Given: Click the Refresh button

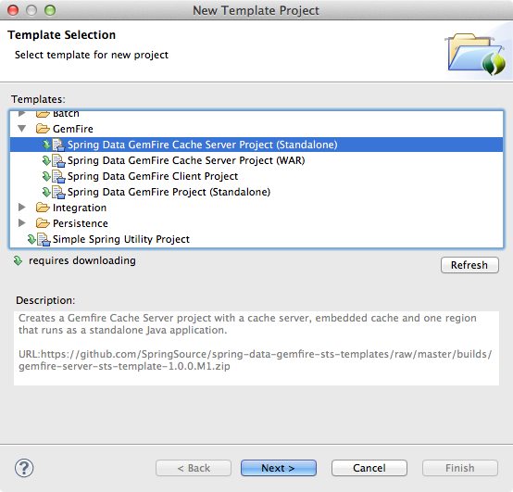Looking at the screenshot, I should [469, 265].
